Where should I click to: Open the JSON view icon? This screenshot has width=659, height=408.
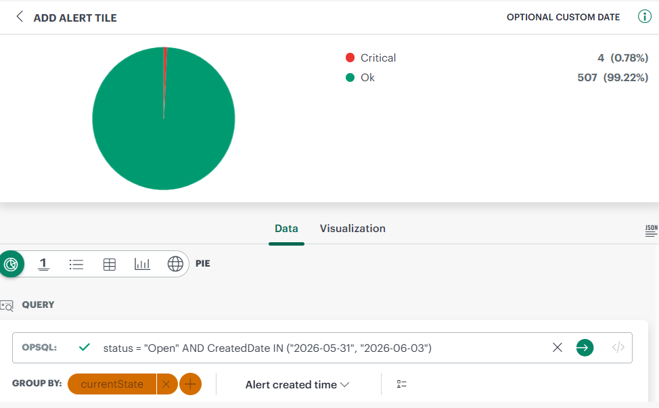point(651,231)
